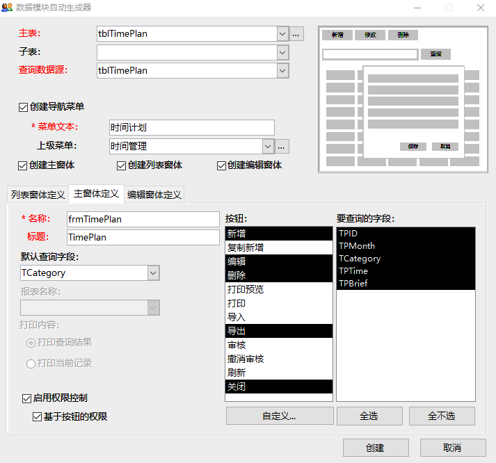
Task: Select 打印预览 in the button list
Action: [x=279, y=289]
